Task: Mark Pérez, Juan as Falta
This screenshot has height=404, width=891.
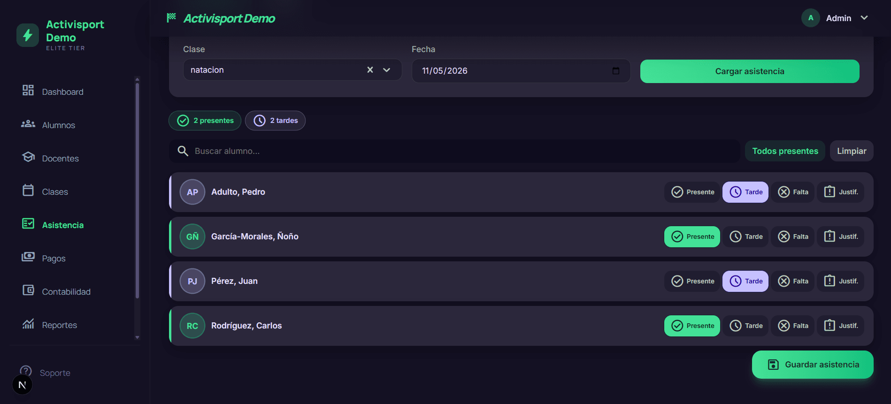Action: (793, 281)
